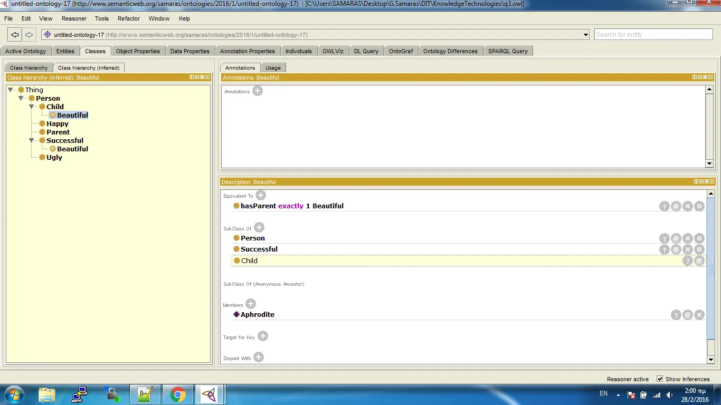Switch to the Individuals tab
This screenshot has width=721, height=405.
click(x=299, y=51)
